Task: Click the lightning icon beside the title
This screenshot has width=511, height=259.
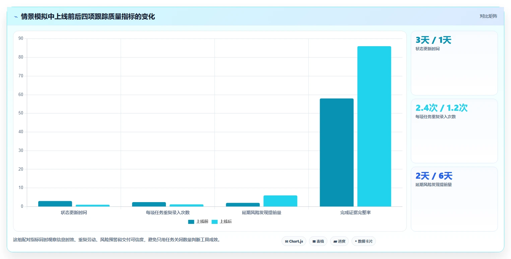Action: pos(16,17)
